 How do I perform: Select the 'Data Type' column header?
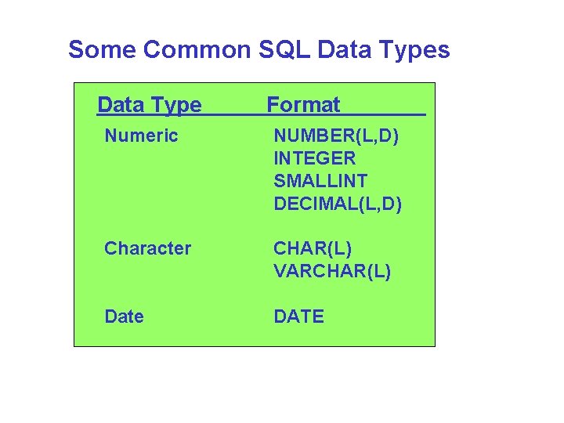[149, 105]
